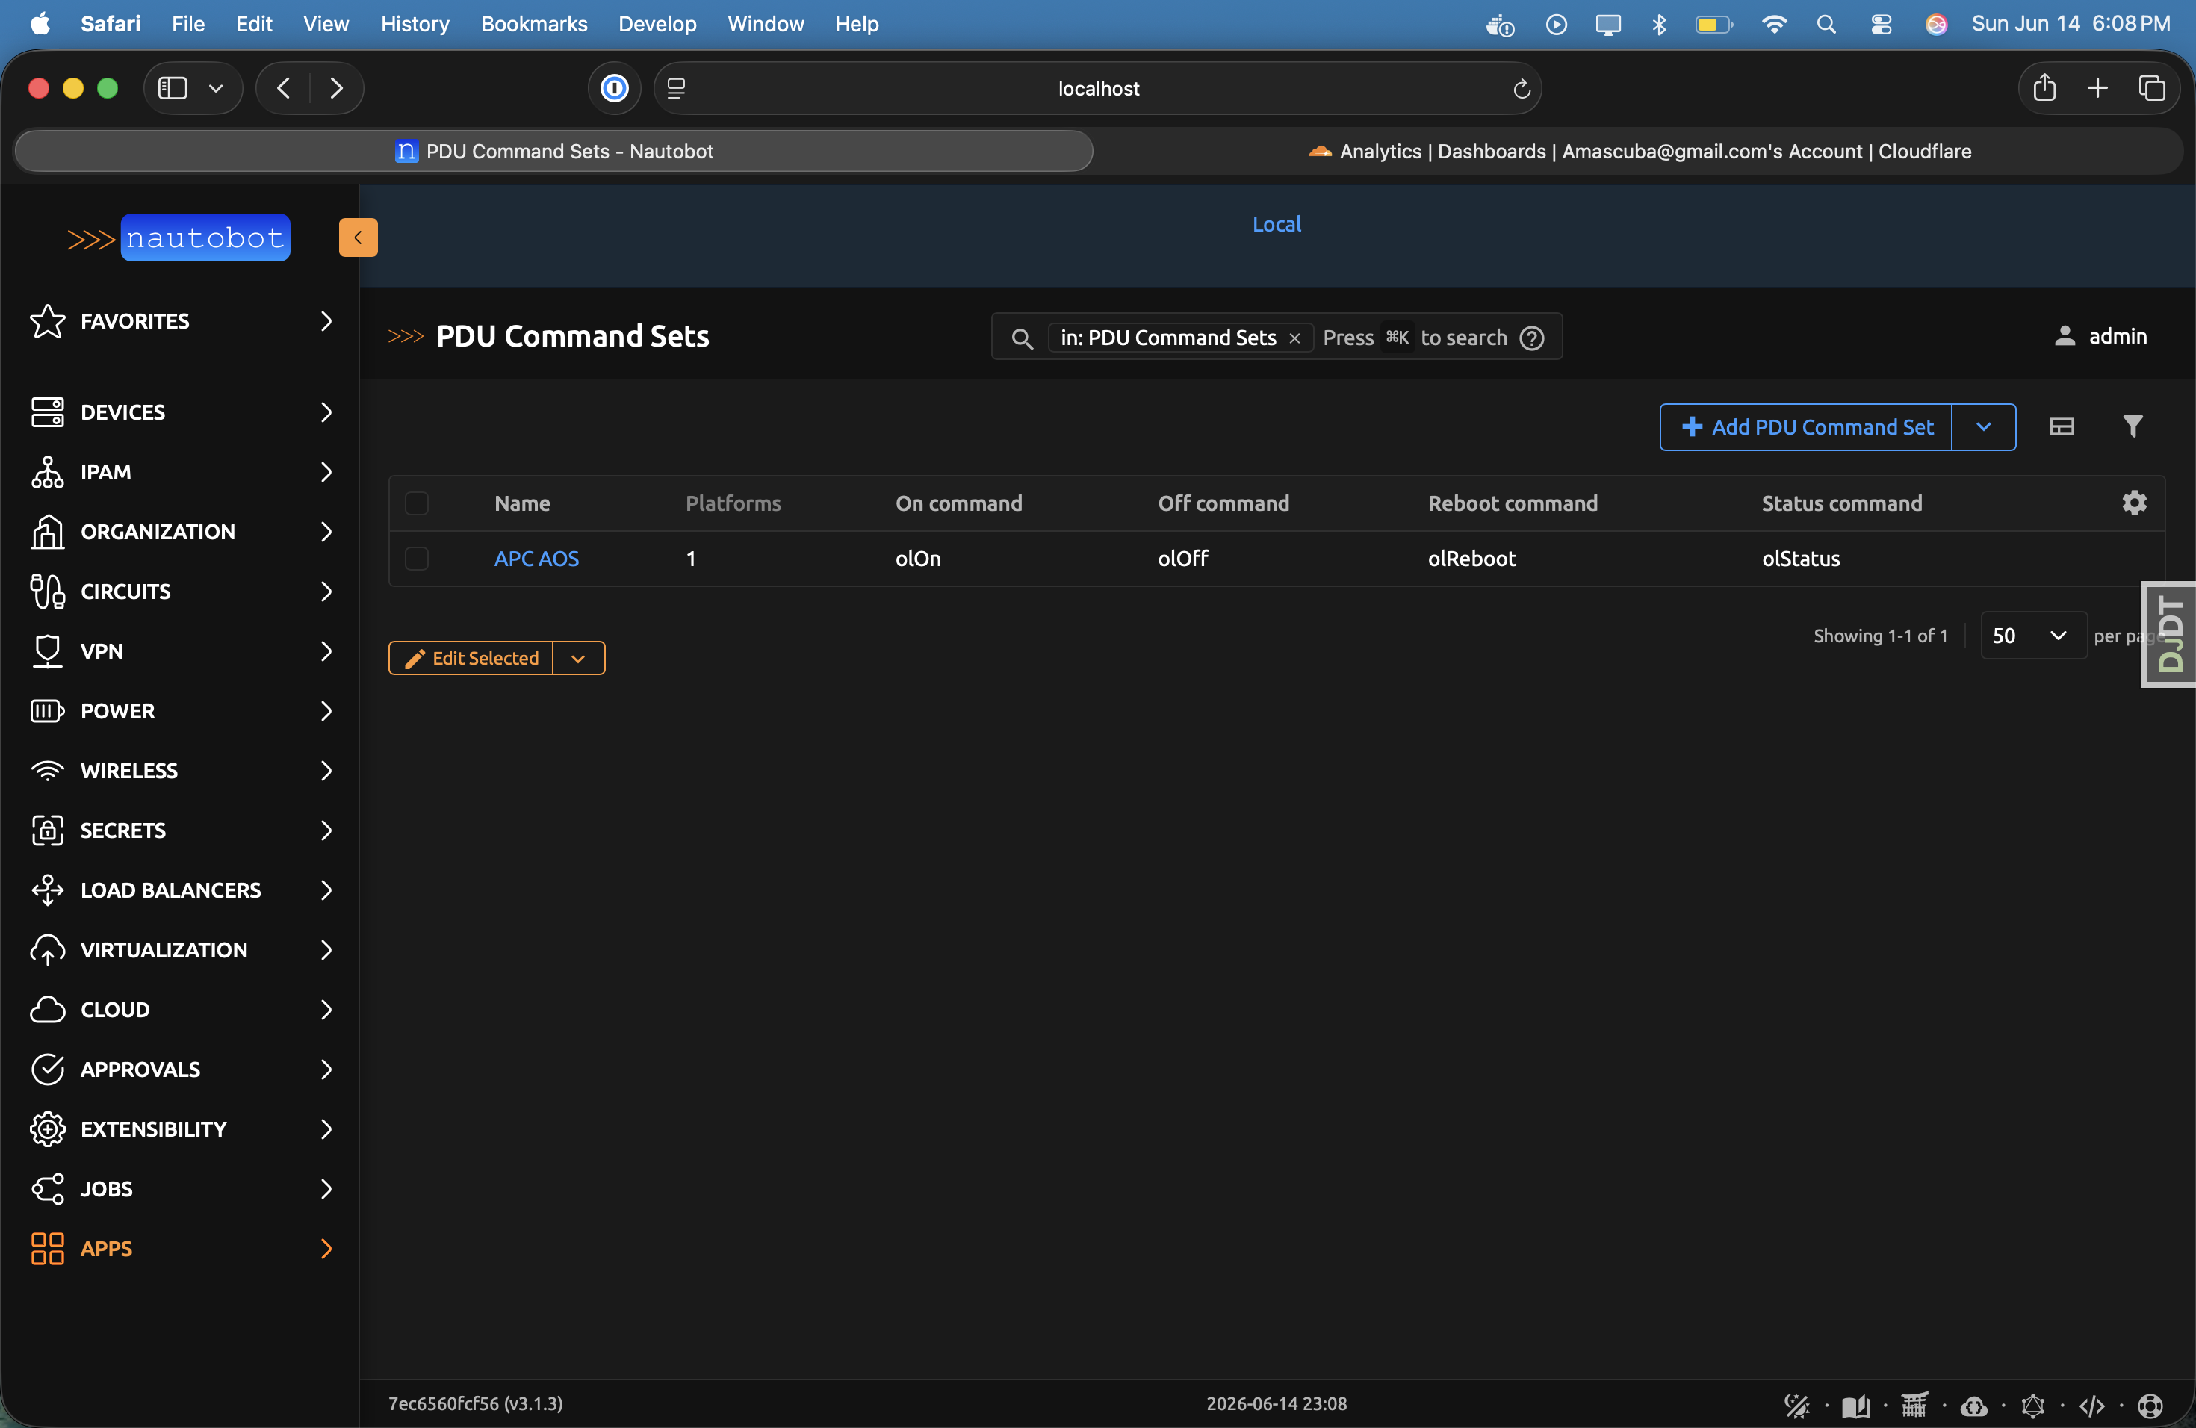The image size is (2196, 1428).
Task: Expand the Wireless menu
Action: click(180, 770)
